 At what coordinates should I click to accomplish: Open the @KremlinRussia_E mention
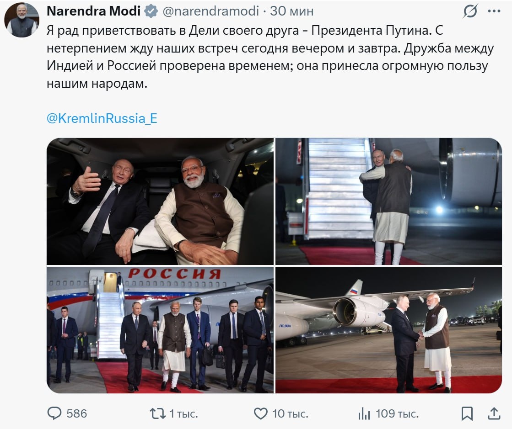102,118
